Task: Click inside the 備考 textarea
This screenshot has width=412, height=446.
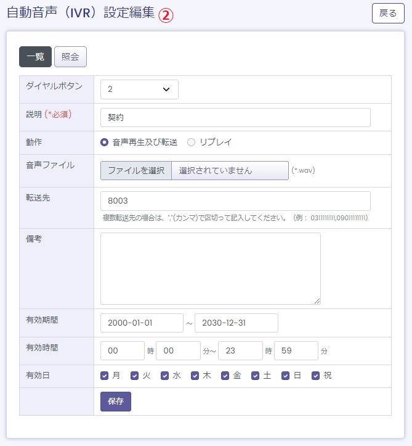Action: pos(210,268)
